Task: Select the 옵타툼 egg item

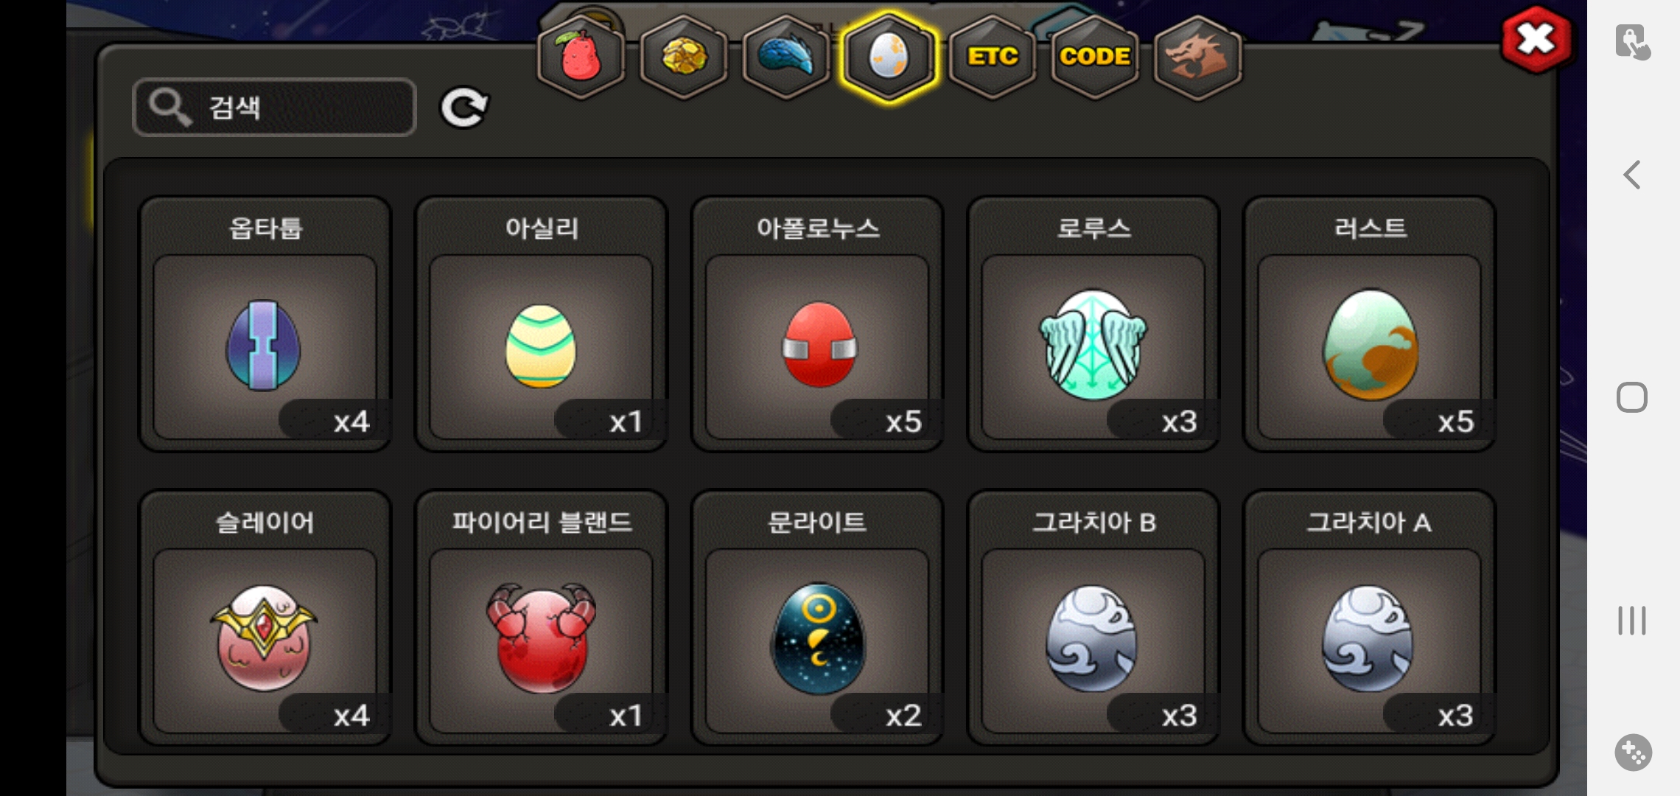Action: (265, 324)
